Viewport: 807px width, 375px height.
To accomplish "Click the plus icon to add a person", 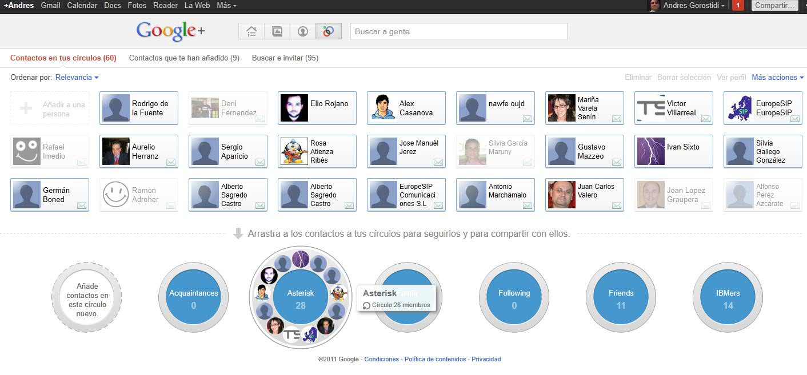I will (x=26, y=108).
